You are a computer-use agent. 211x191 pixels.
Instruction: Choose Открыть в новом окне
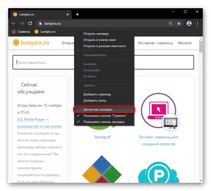104,40
